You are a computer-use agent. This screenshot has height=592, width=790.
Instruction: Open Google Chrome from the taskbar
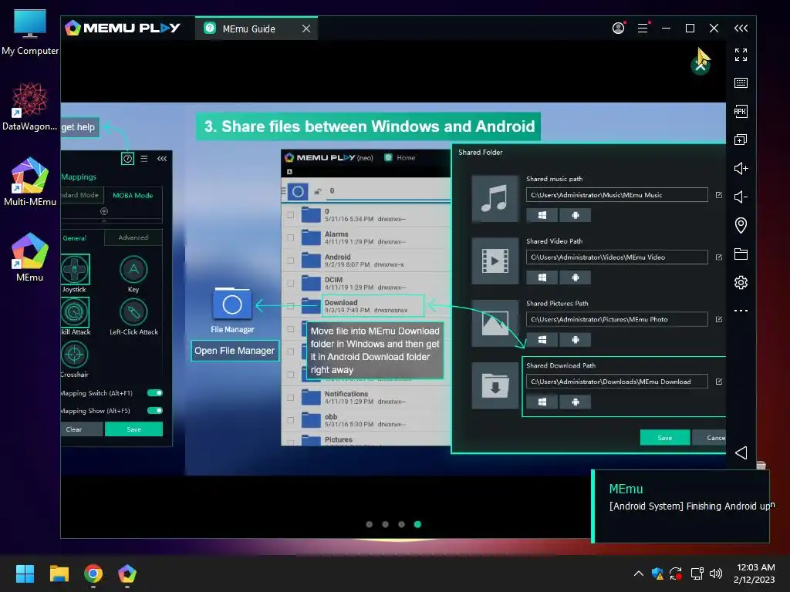(93, 573)
